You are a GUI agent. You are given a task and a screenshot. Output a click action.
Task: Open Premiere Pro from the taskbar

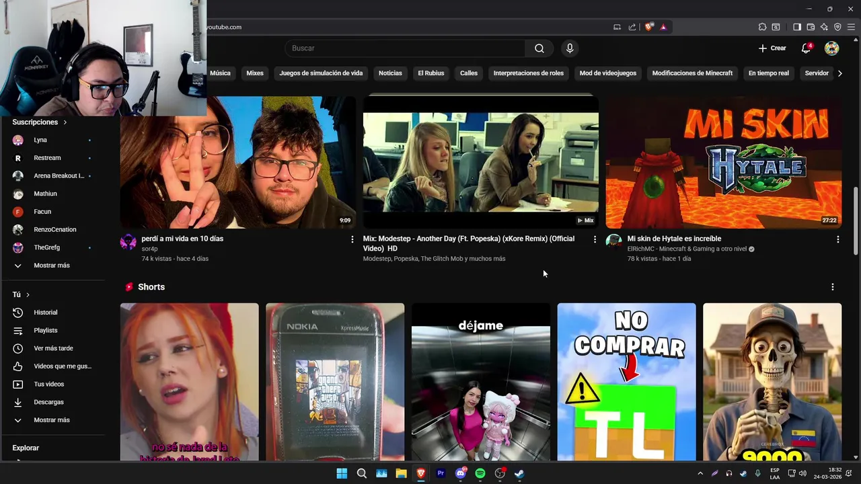click(441, 473)
